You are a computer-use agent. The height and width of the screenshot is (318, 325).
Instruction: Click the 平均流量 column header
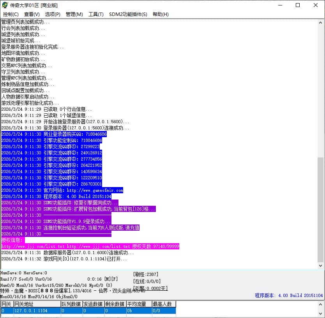(x=139, y=304)
